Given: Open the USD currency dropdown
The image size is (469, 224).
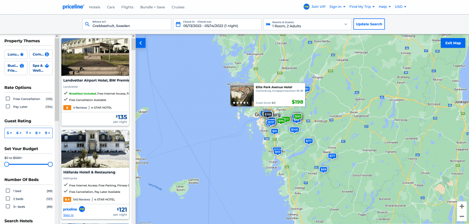Looking at the screenshot, I should coord(400,7).
